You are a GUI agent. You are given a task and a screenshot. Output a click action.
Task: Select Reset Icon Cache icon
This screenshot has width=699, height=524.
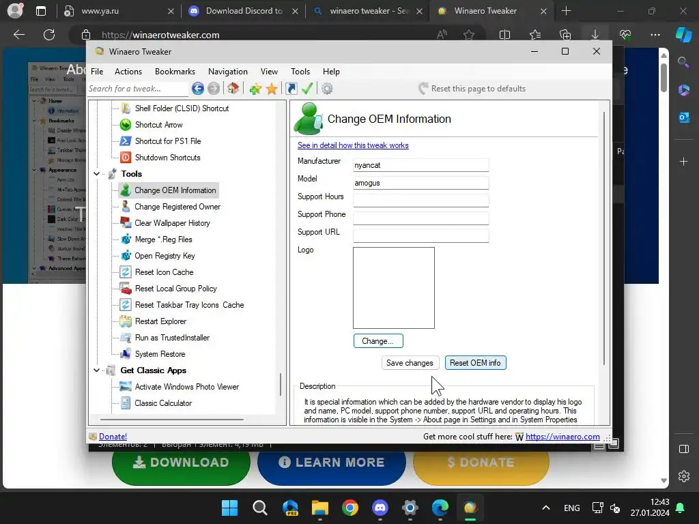tap(126, 272)
